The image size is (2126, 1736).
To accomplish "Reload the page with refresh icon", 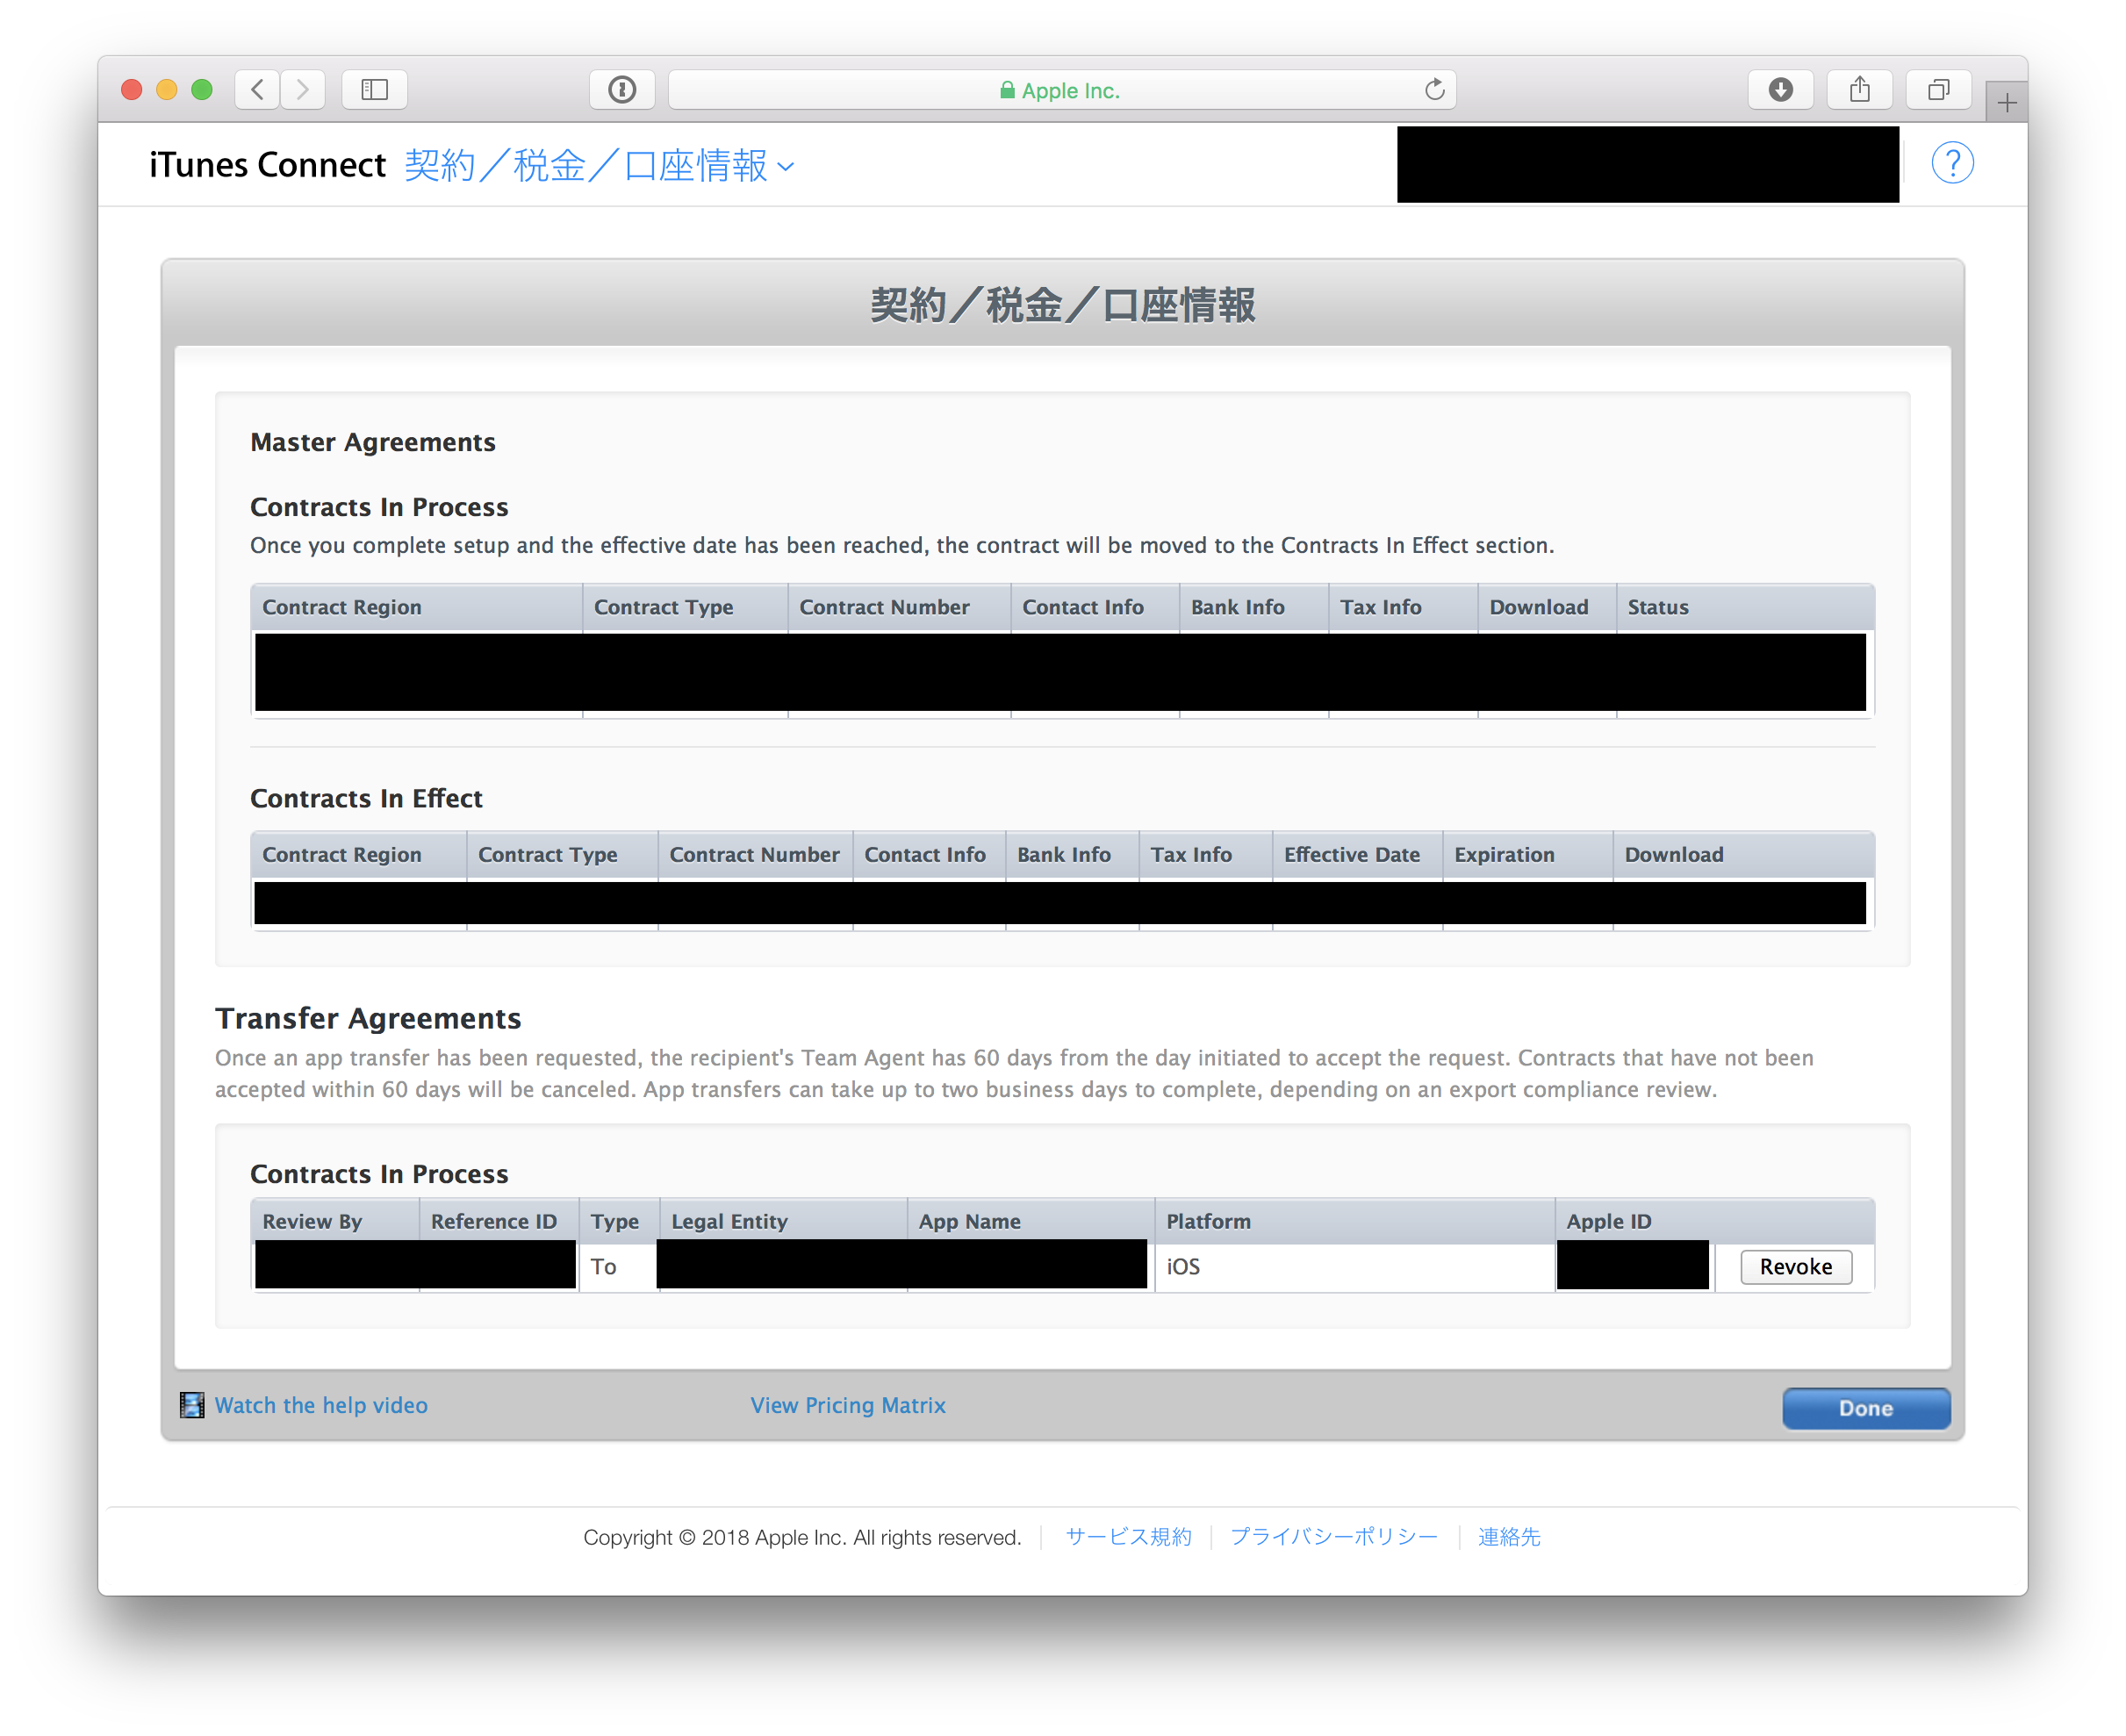I will pos(1434,90).
